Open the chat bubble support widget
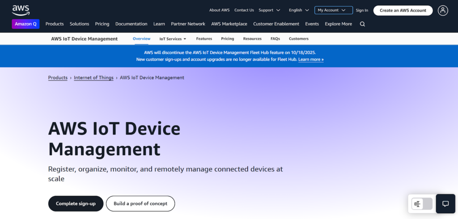The width and height of the screenshot is (458, 219). (x=445, y=204)
